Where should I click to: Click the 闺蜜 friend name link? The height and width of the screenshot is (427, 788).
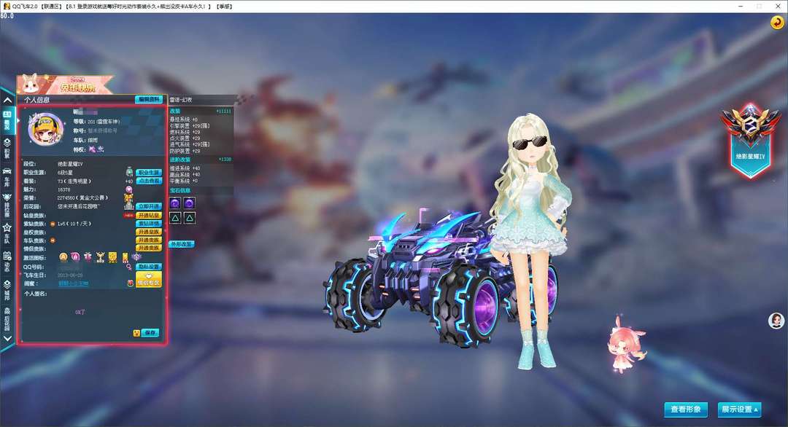tap(74, 283)
